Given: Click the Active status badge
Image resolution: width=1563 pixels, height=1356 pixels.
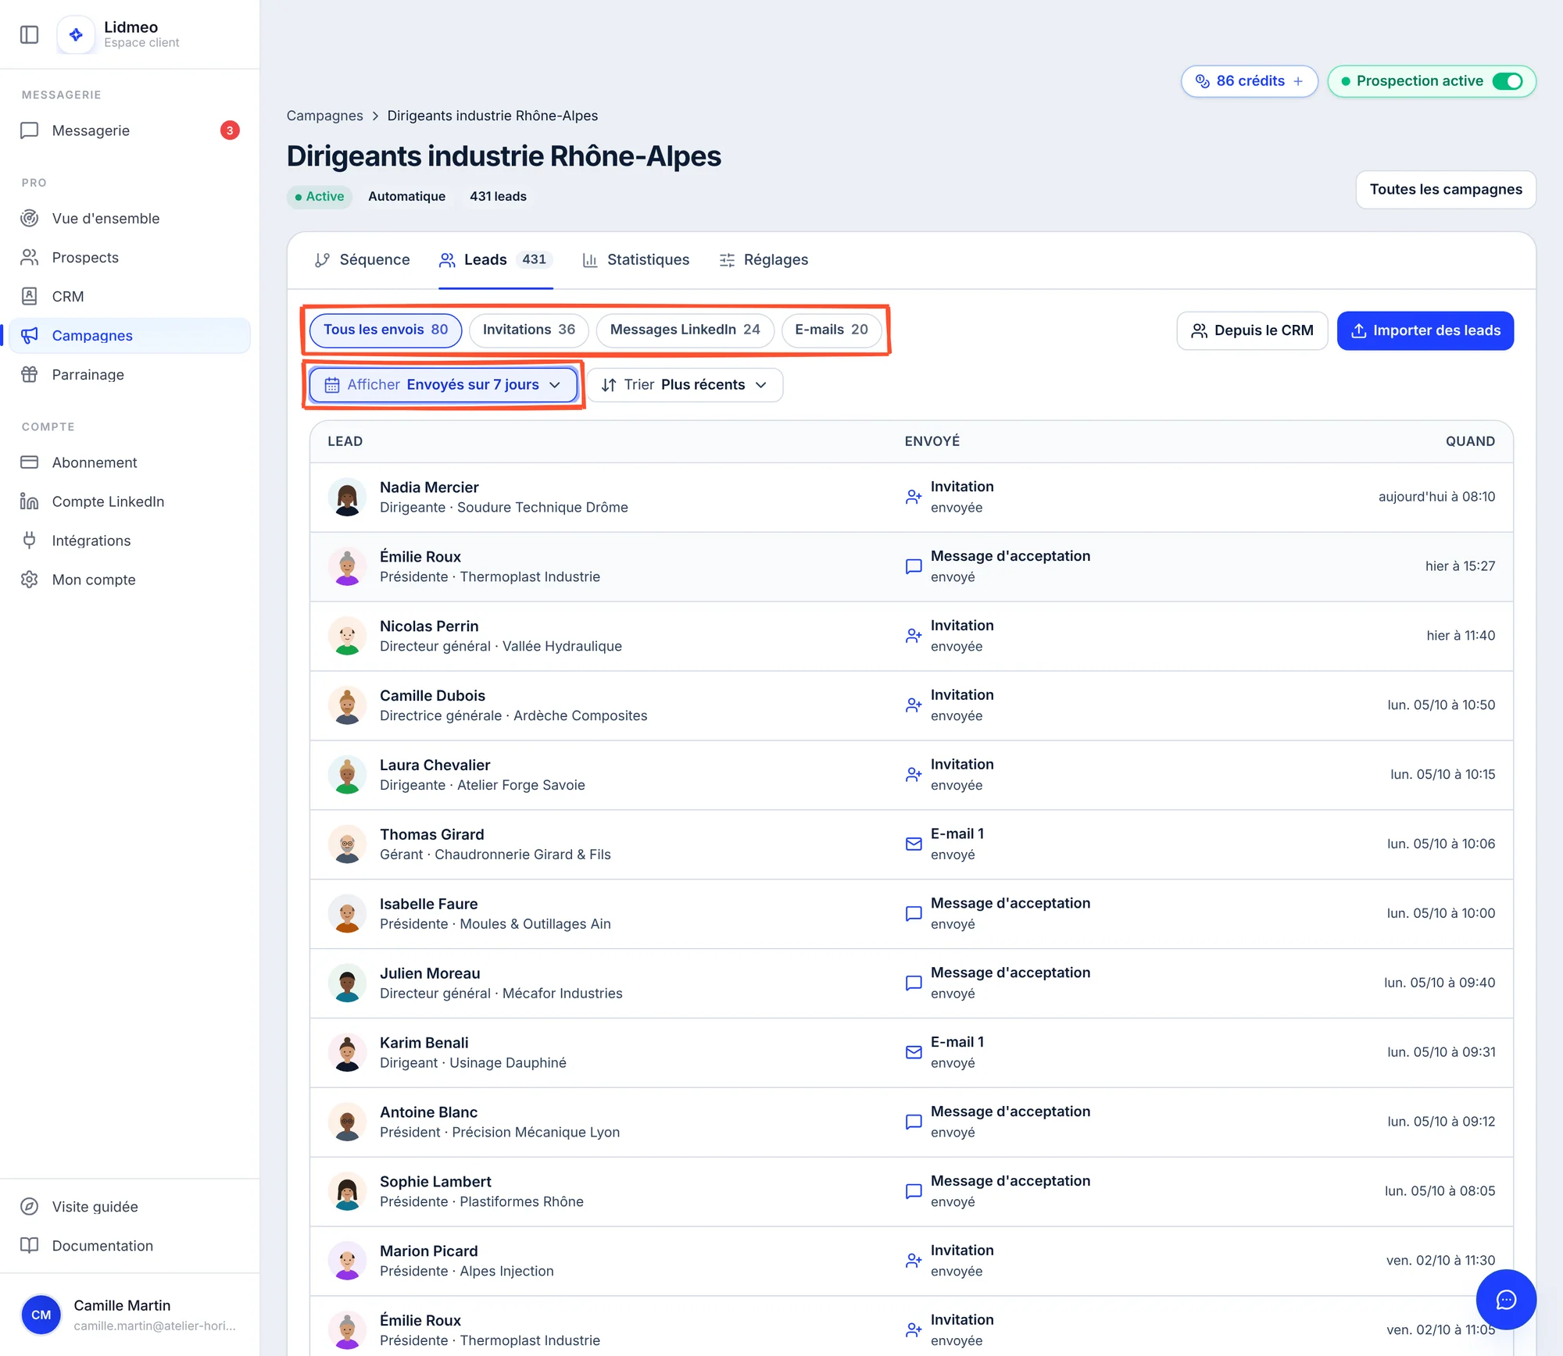Looking at the screenshot, I should coord(320,197).
